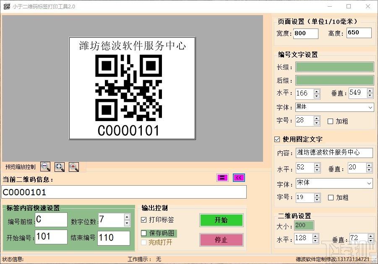Increase QR code 垂直 value 72
The width and height of the screenshot is (378, 264).
click(371, 236)
